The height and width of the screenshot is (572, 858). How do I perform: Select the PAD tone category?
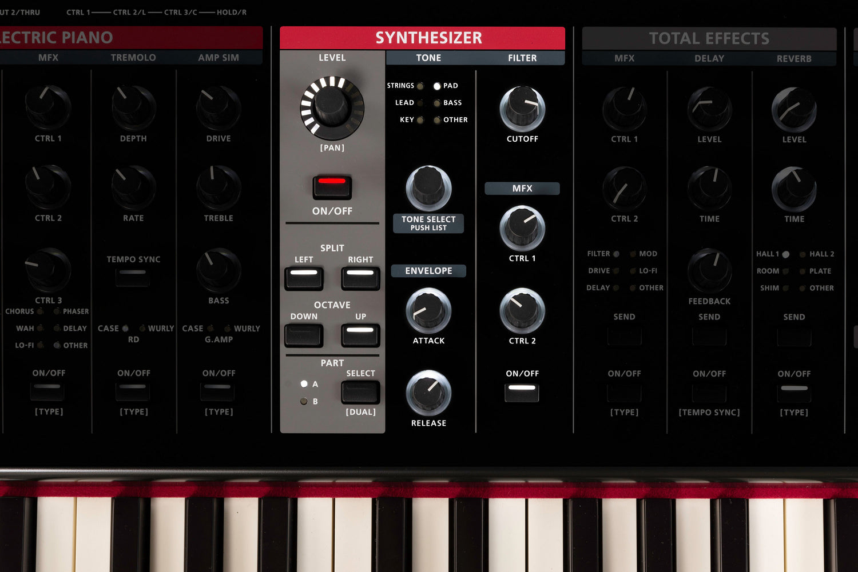(x=437, y=86)
